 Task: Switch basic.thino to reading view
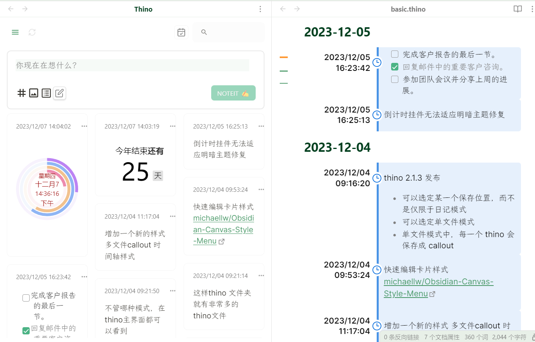point(518,9)
